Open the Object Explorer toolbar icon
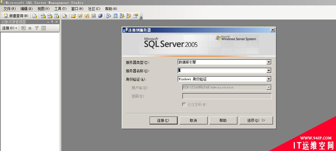 (122, 16)
